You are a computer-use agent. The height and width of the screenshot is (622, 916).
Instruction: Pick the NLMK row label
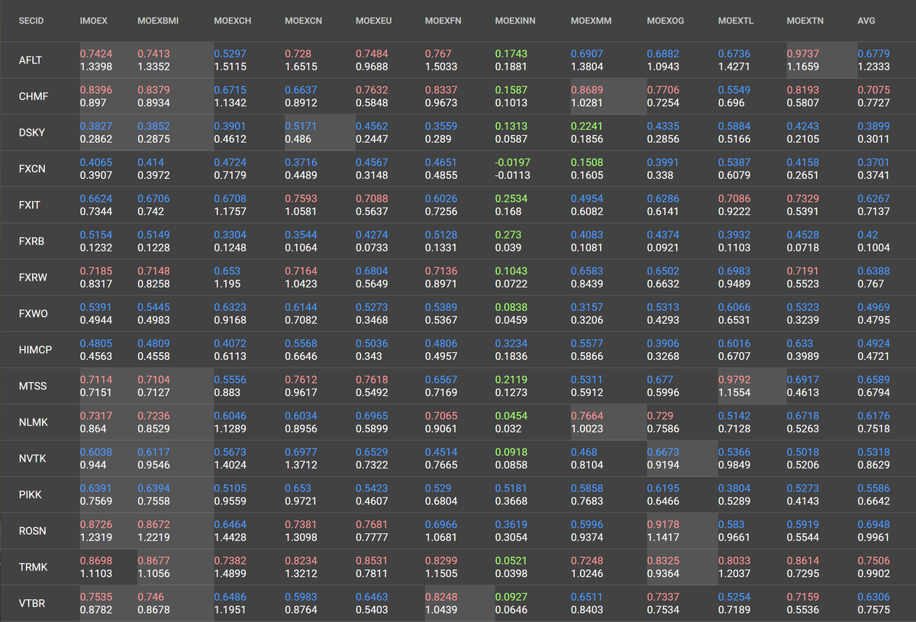point(33,423)
